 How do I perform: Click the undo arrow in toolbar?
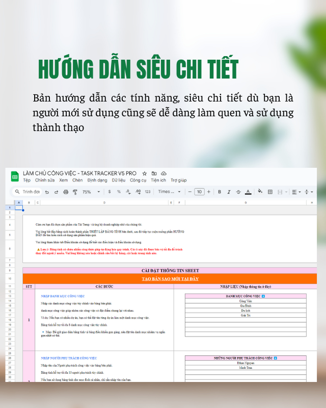(47, 192)
